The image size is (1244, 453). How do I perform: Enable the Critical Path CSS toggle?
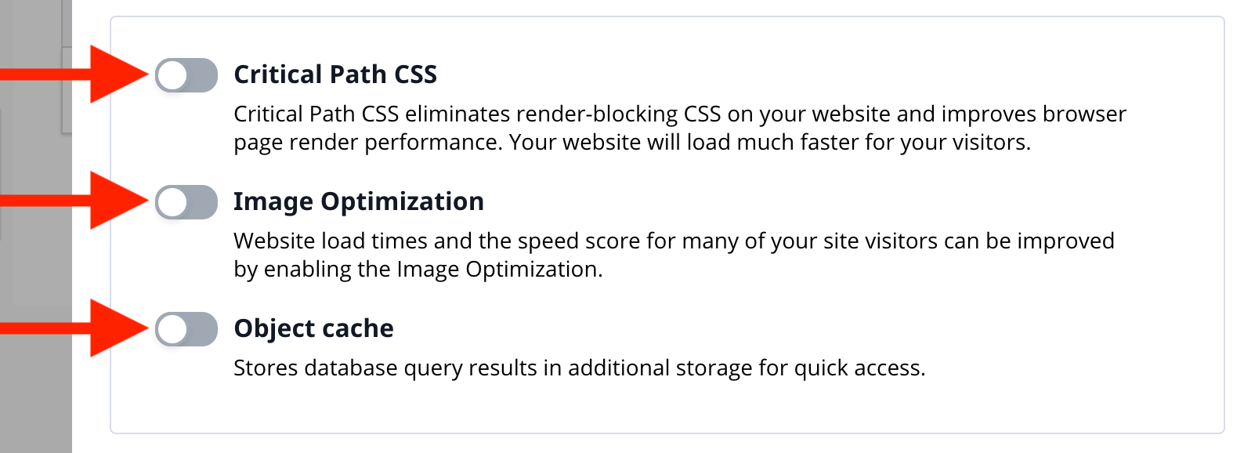coord(186,75)
